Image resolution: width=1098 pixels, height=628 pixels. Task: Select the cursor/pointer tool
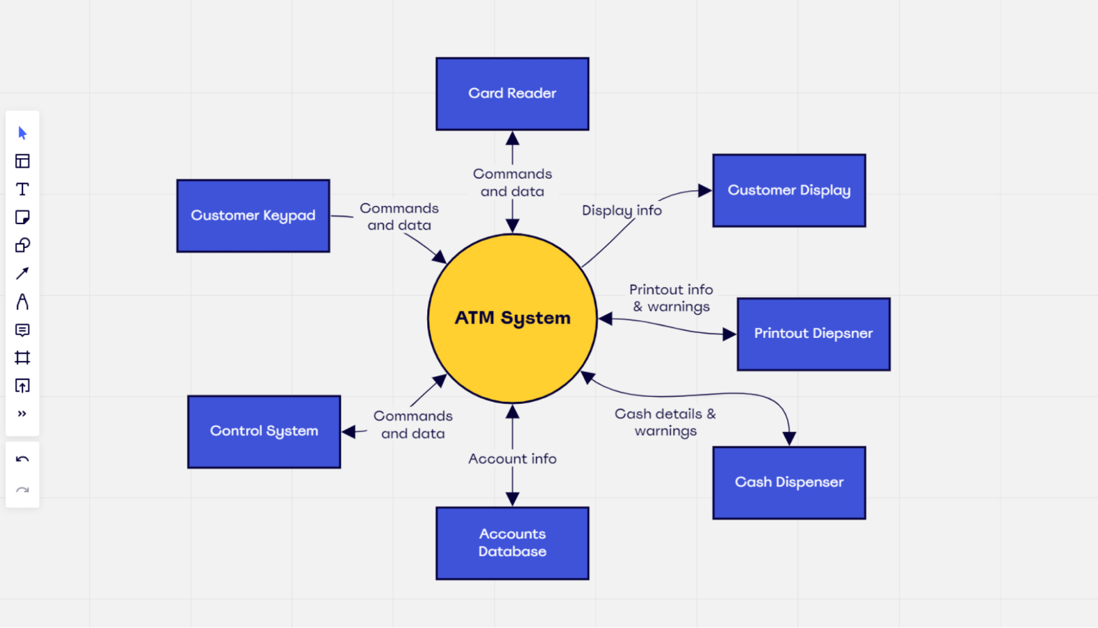tap(22, 134)
